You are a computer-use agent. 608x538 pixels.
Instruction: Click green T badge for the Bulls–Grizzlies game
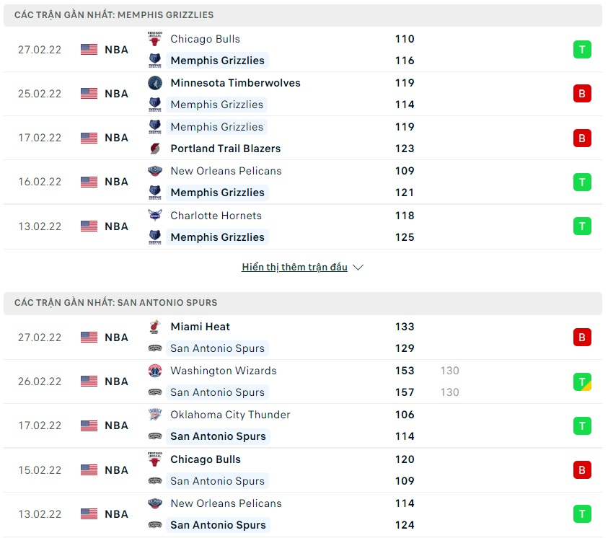(x=582, y=50)
